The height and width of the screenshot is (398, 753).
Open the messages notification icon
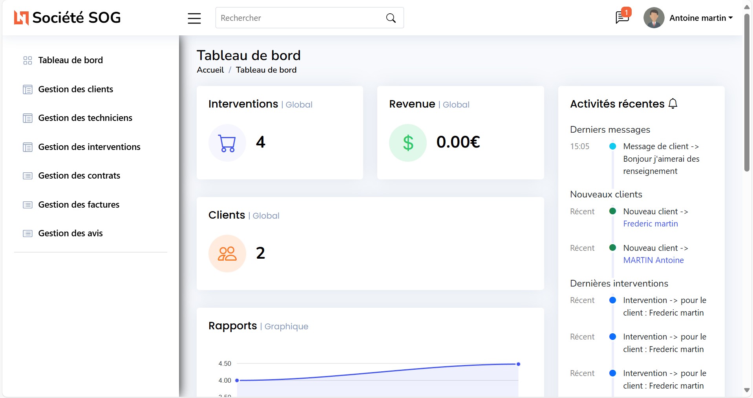(x=622, y=18)
